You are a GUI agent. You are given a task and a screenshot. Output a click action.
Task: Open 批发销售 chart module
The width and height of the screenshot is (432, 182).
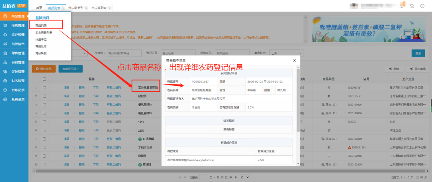pyautogui.click(x=14, y=44)
